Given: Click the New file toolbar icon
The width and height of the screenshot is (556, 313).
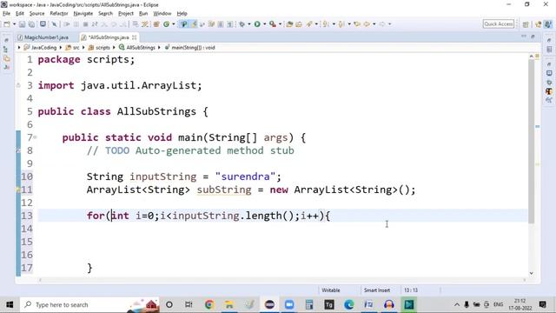Looking at the screenshot, I should (x=7, y=24).
